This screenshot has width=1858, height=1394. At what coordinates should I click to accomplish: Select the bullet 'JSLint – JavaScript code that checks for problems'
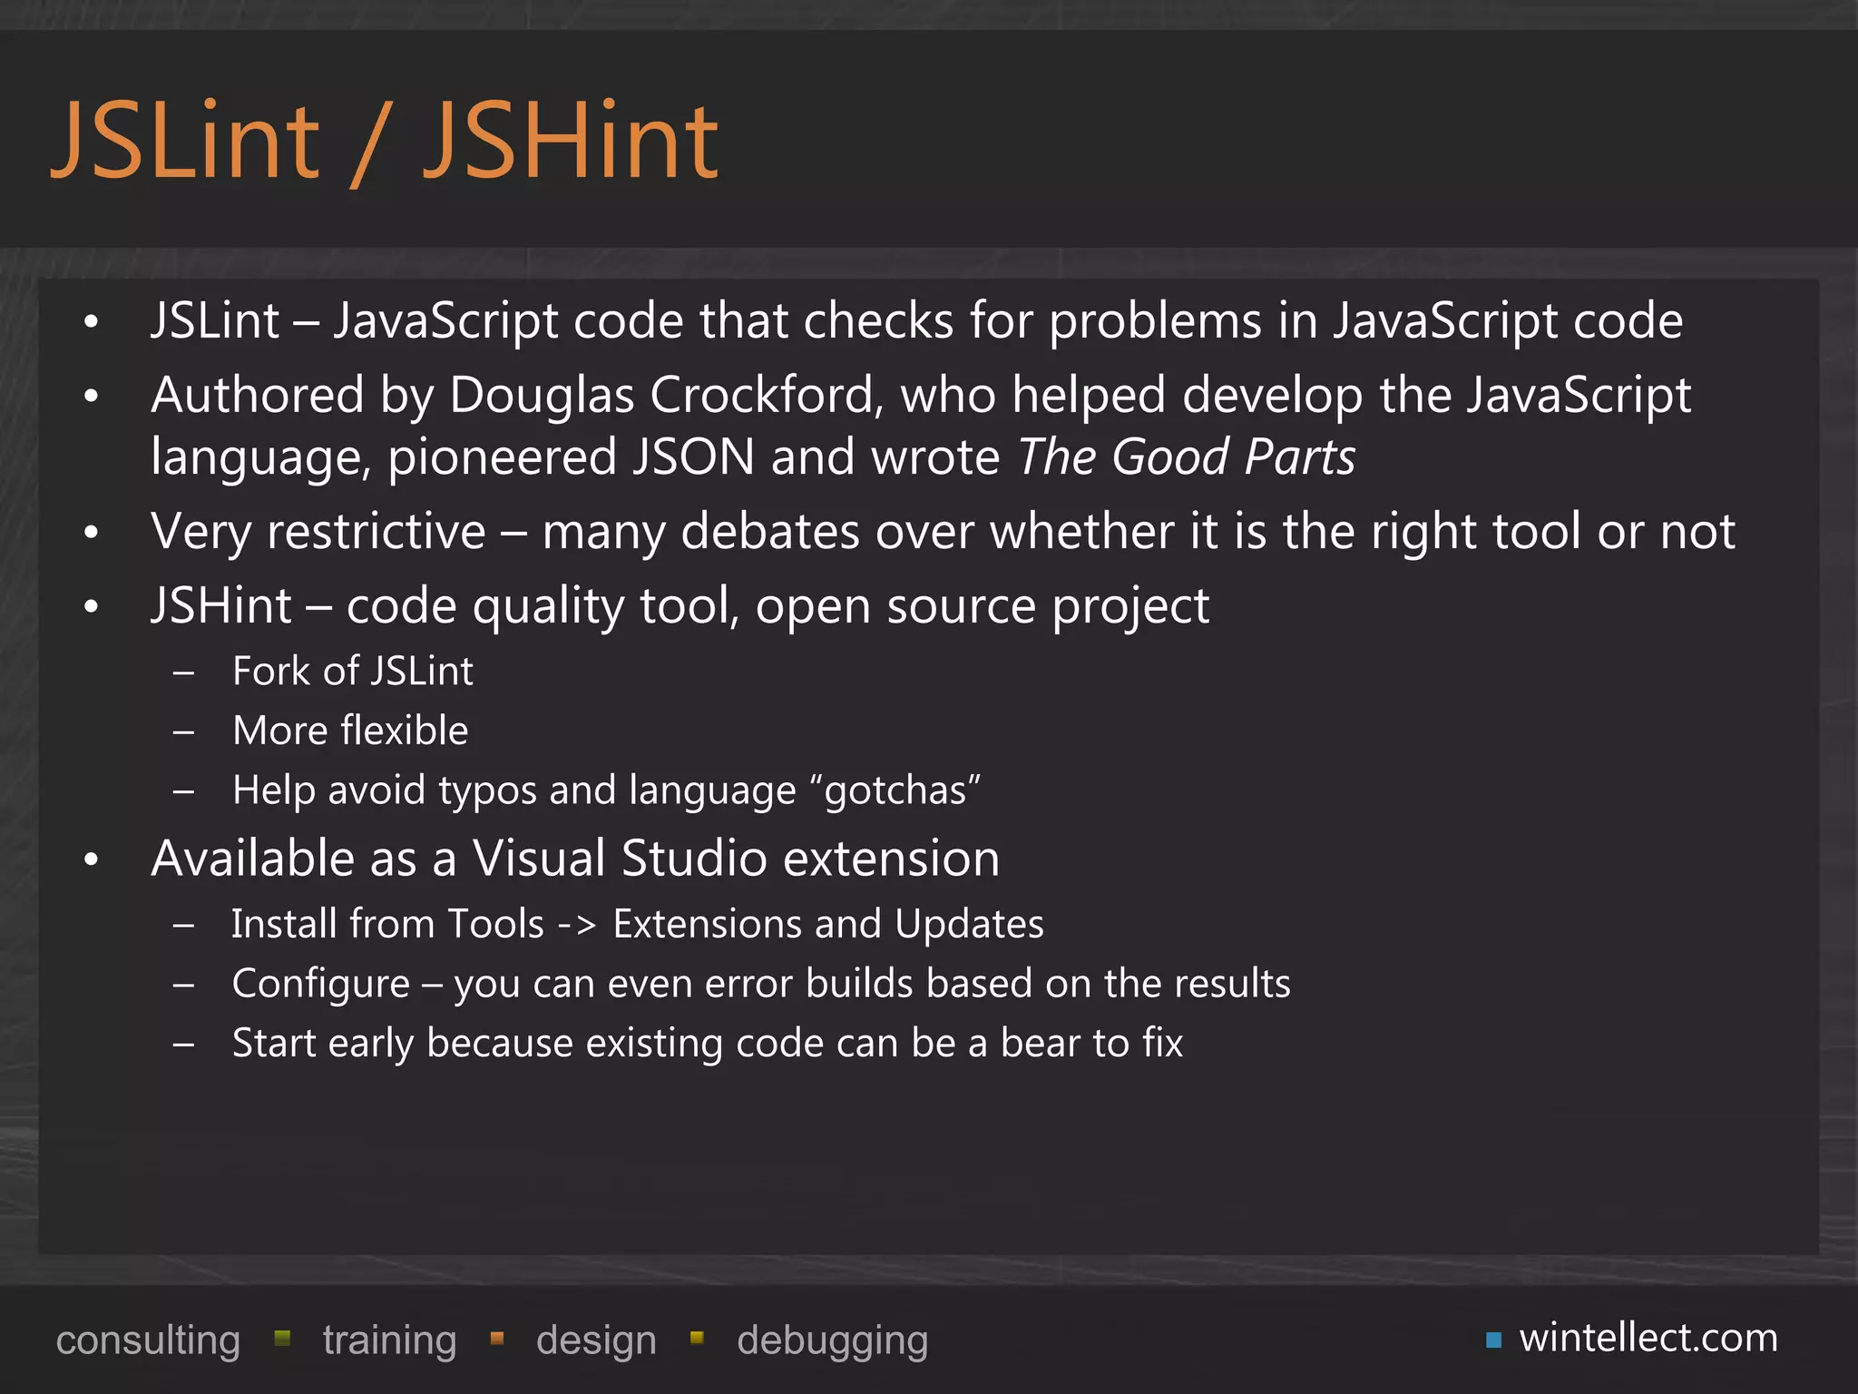click(917, 321)
